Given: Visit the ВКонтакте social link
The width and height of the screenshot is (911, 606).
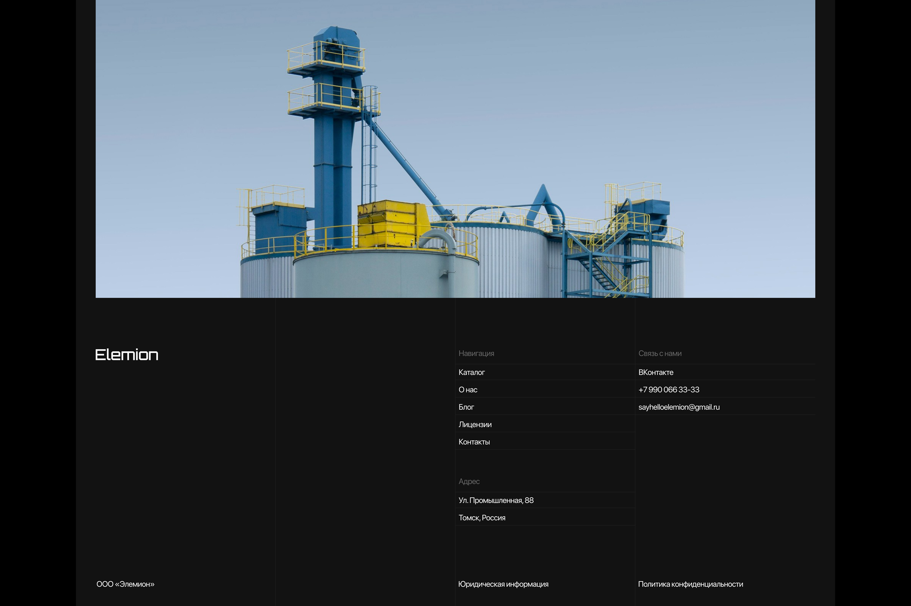Looking at the screenshot, I should pos(655,372).
